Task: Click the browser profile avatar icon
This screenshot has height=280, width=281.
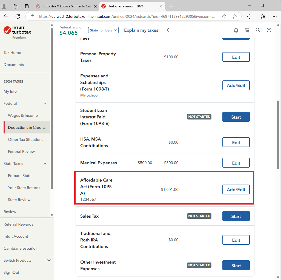Action: (x=4, y=6)
